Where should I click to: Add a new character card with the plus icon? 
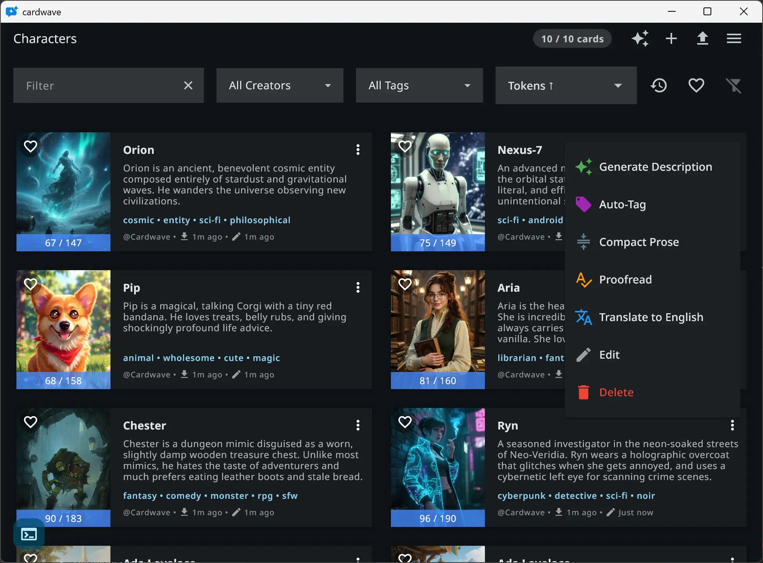671,38
